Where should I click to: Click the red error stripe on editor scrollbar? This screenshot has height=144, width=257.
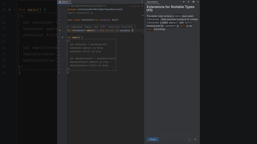(x=143, y=33)
